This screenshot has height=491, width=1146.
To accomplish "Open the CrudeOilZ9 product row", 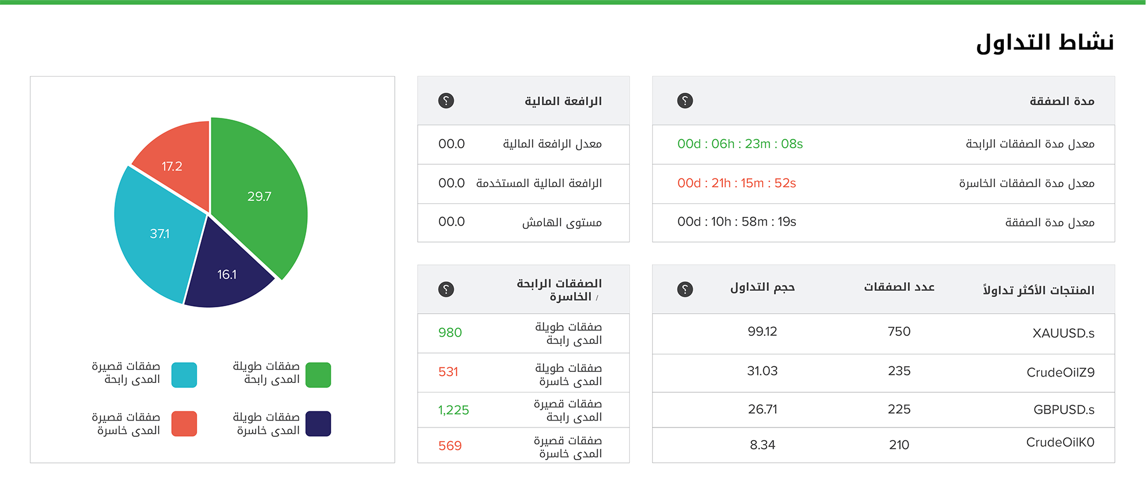I will 884,372.
